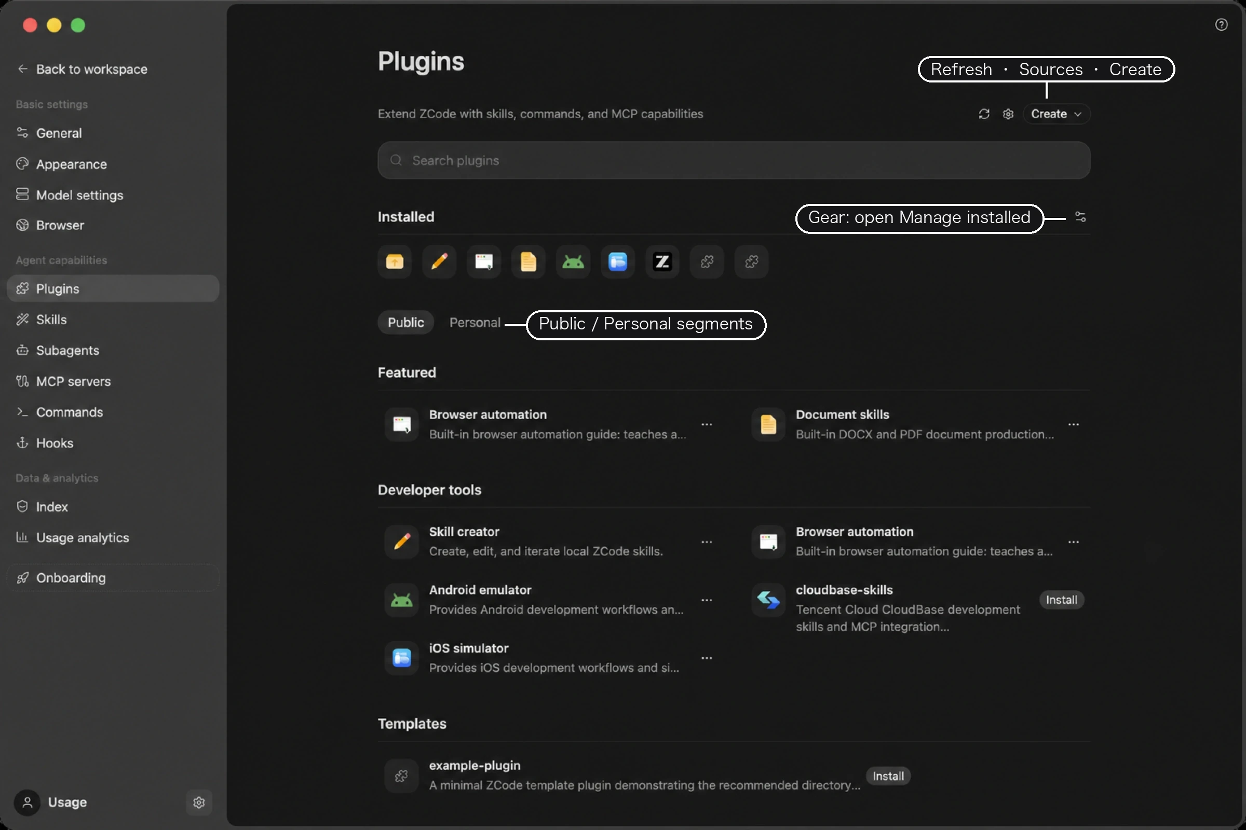Open Featured Browser automation plugin

coord(548,424)
